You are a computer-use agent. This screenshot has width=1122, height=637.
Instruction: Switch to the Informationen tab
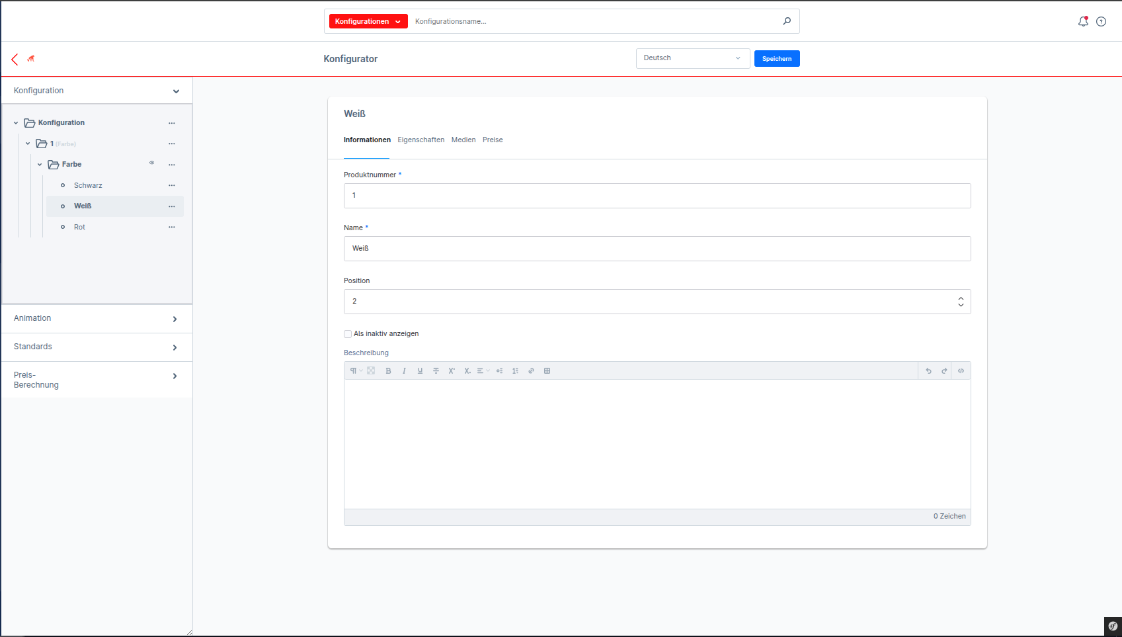[367, 140]
